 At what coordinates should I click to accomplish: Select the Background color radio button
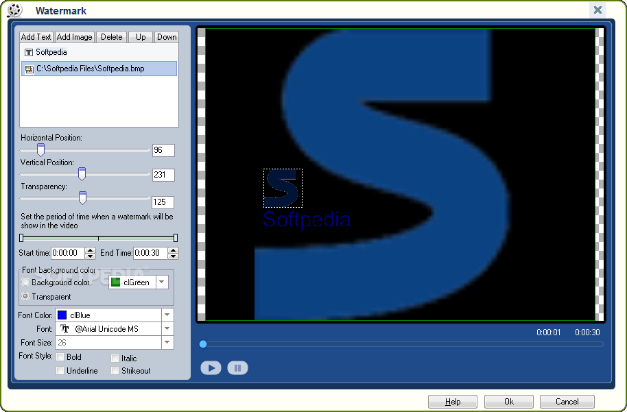click(x=25, y=282)
